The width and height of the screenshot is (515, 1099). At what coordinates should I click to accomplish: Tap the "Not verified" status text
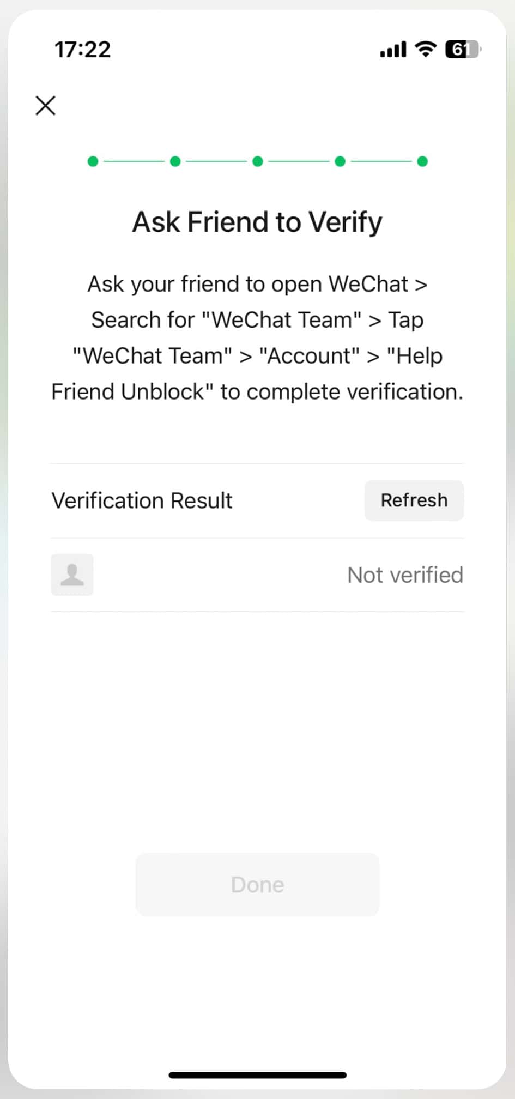405,575
